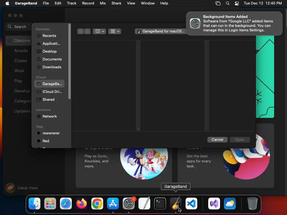Select Downloads in the sidebar

pyautogui.click(x=49, y=67)
